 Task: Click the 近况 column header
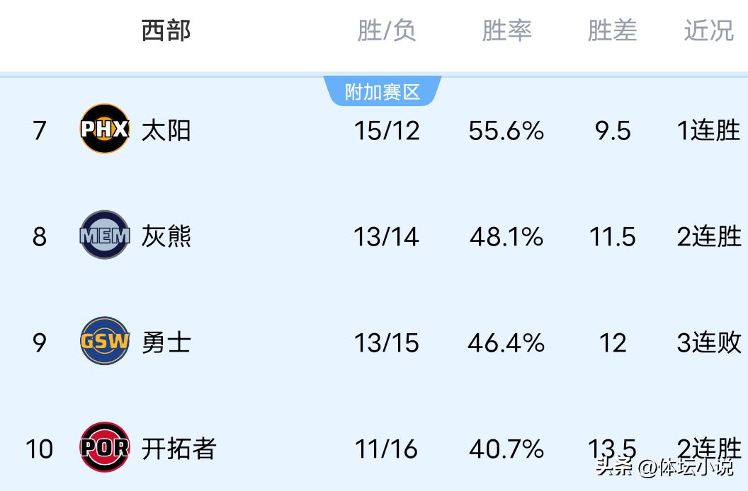coord(708,31)
